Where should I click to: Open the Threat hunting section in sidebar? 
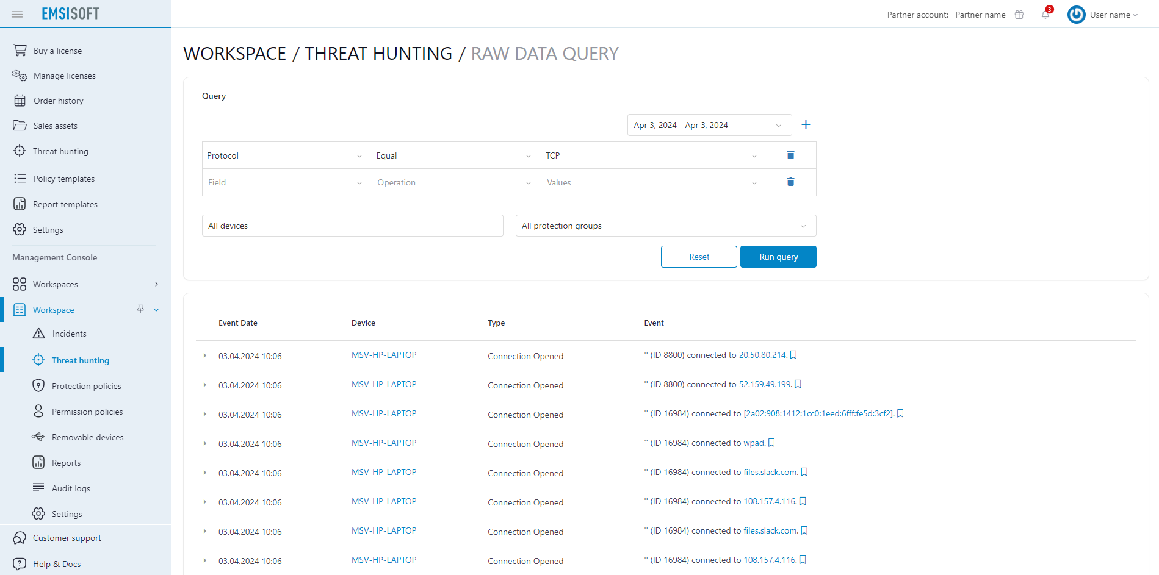tap(80, 360)
